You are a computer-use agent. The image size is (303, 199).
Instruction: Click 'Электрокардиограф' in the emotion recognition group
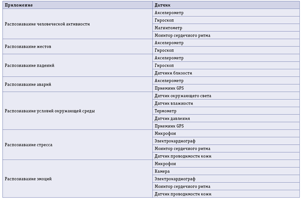coord(226,179)
